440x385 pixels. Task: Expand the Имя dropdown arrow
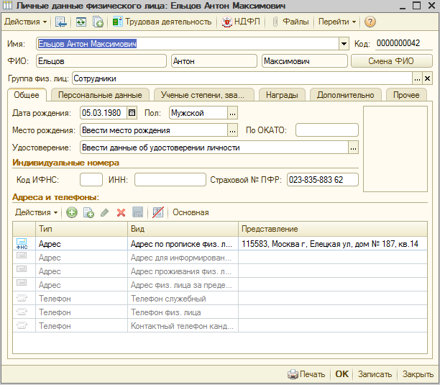[344, 44]
